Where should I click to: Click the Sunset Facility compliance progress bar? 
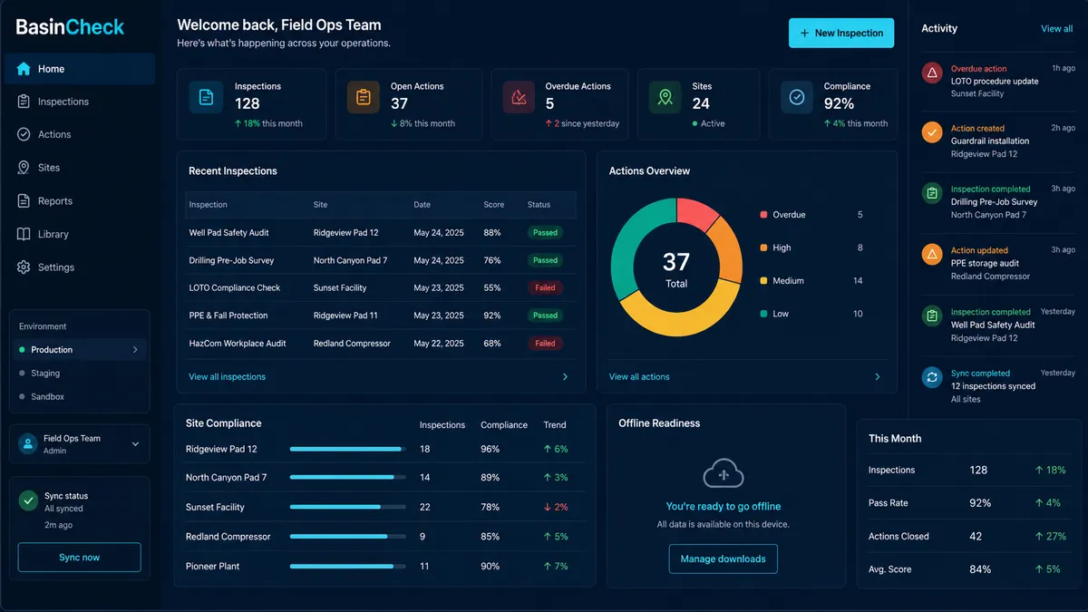pos(347,507)
